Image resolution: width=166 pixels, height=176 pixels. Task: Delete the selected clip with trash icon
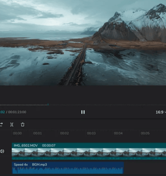[23, 125]
